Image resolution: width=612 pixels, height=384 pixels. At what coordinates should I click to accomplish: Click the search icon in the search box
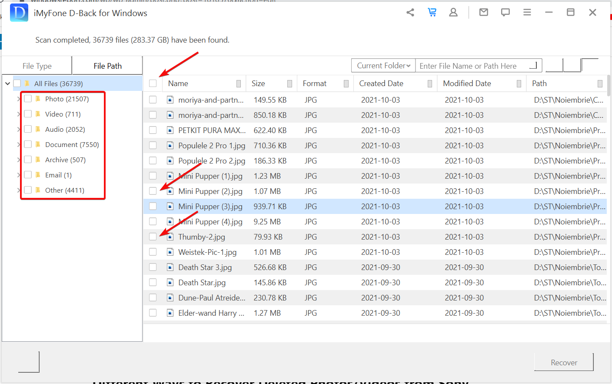[x=534, y=66]
